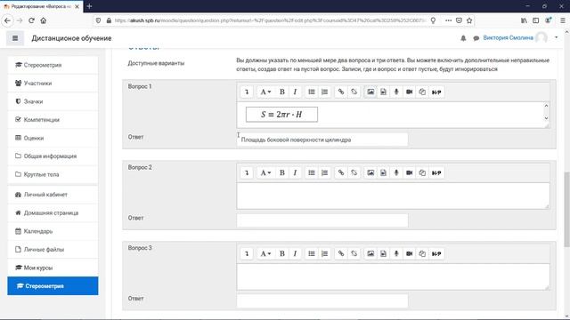The height and width of the screenshot is (320, 570).
Task: Open browser home page
Action: coord(44,20)
